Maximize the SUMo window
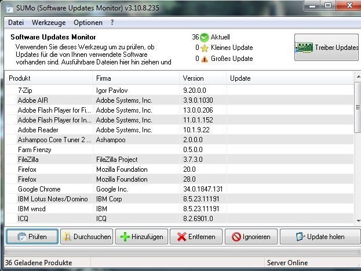Screen dimensions: 361x271 [x=328, y=6]
